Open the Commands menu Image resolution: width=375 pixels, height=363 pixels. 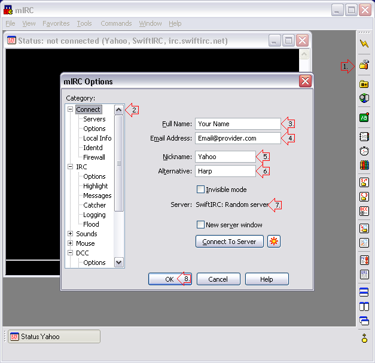point(116,23)
